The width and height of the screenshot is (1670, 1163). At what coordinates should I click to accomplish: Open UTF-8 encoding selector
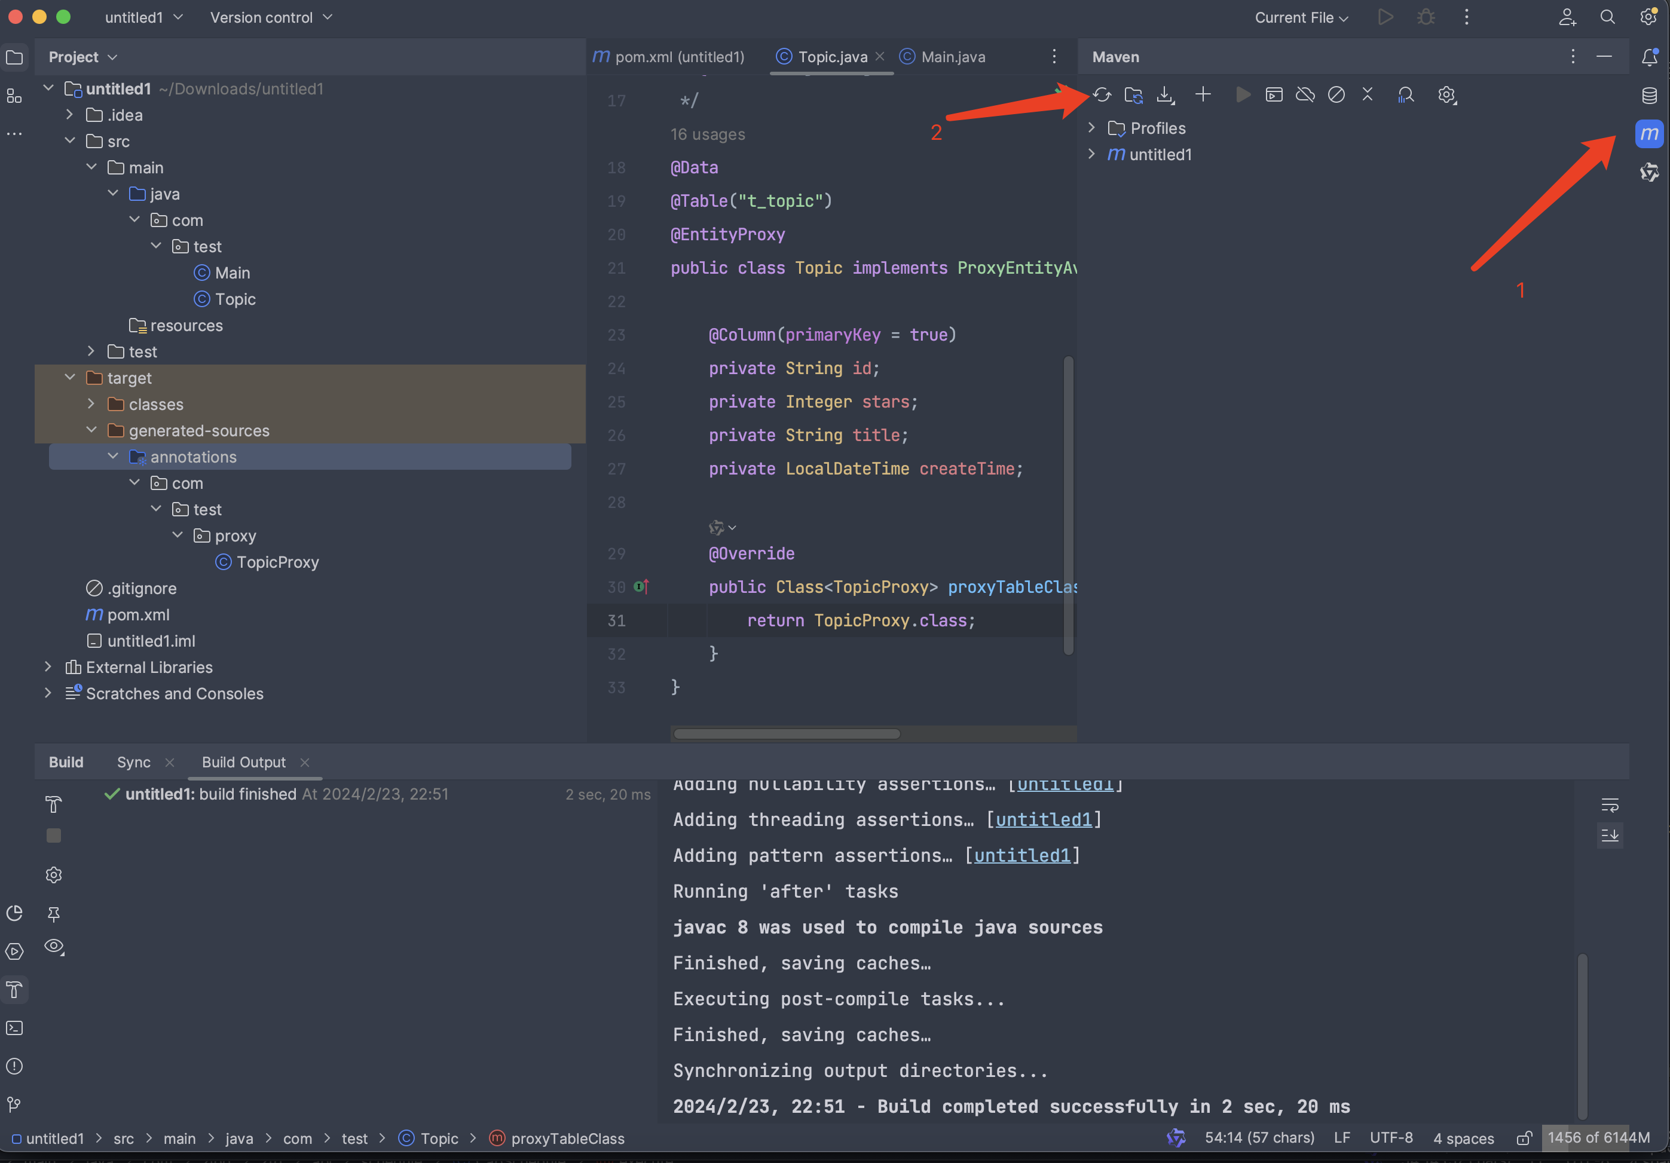[1391, 1138]
